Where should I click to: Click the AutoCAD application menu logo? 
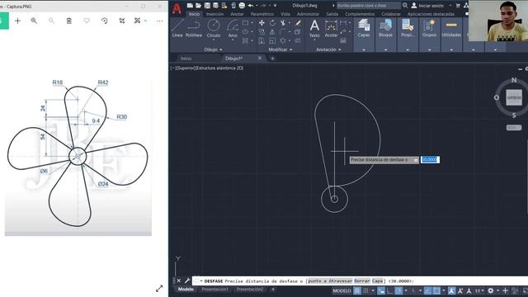(177, 8)
